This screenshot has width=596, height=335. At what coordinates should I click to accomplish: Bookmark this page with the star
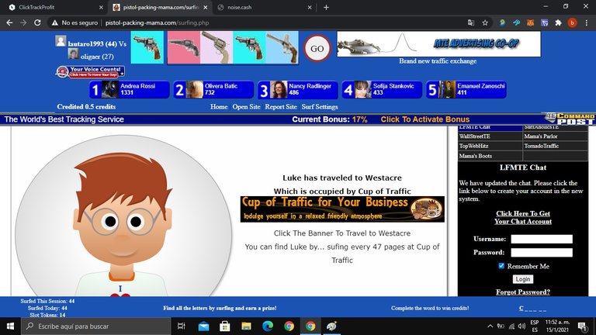point(485,22)
